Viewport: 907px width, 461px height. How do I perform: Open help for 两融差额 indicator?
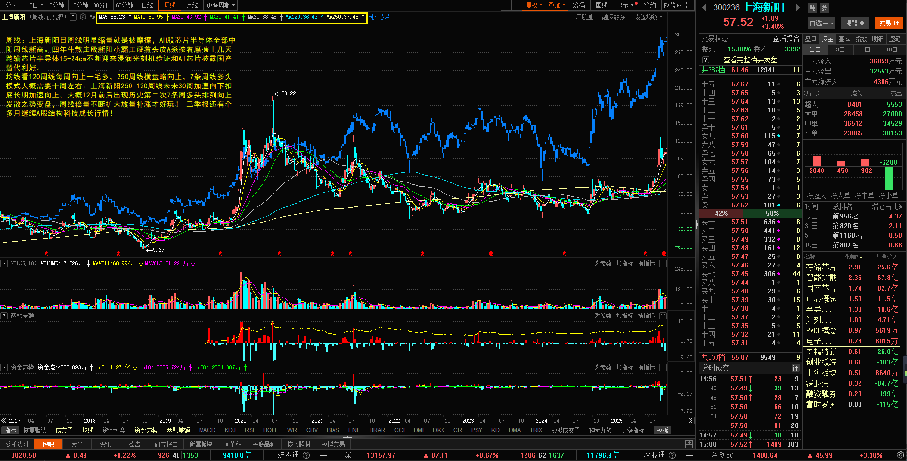pyautogui.click(x=4, y=315)
